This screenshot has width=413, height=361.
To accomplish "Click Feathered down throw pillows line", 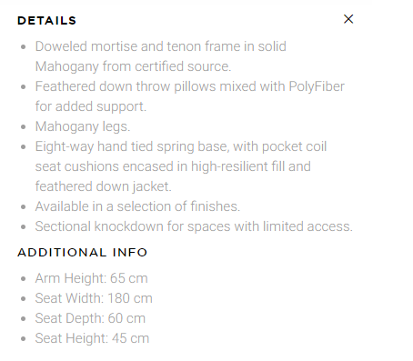I will (190, 86).
